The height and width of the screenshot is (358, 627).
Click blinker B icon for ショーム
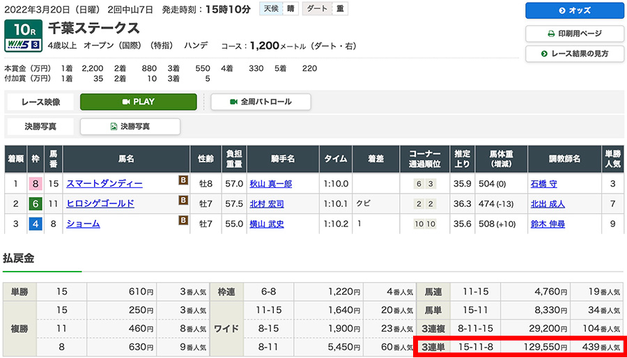pyautogui.click(x=184, y=221)
